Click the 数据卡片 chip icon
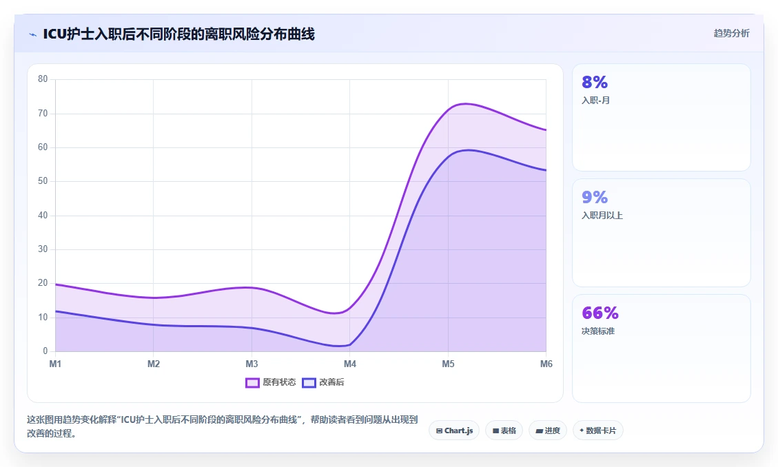The width and height of the screenshot is (778, 467). click(582, 430)
